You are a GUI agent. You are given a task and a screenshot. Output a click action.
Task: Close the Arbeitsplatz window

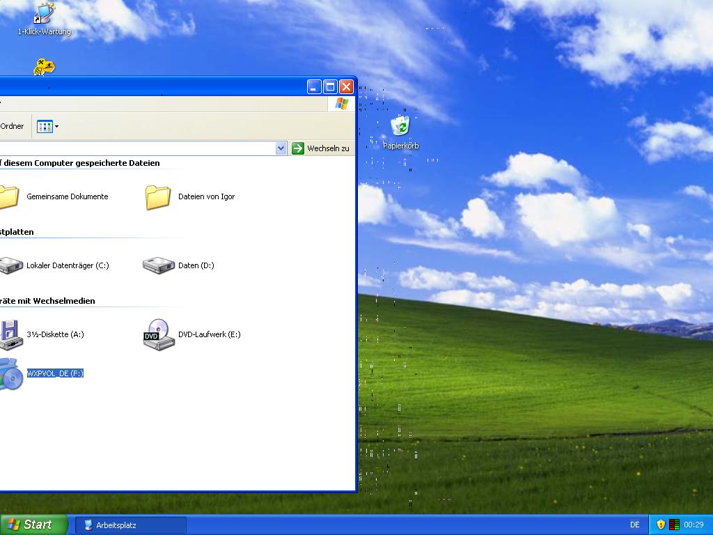pyautogui.click(x=347, y=86)
